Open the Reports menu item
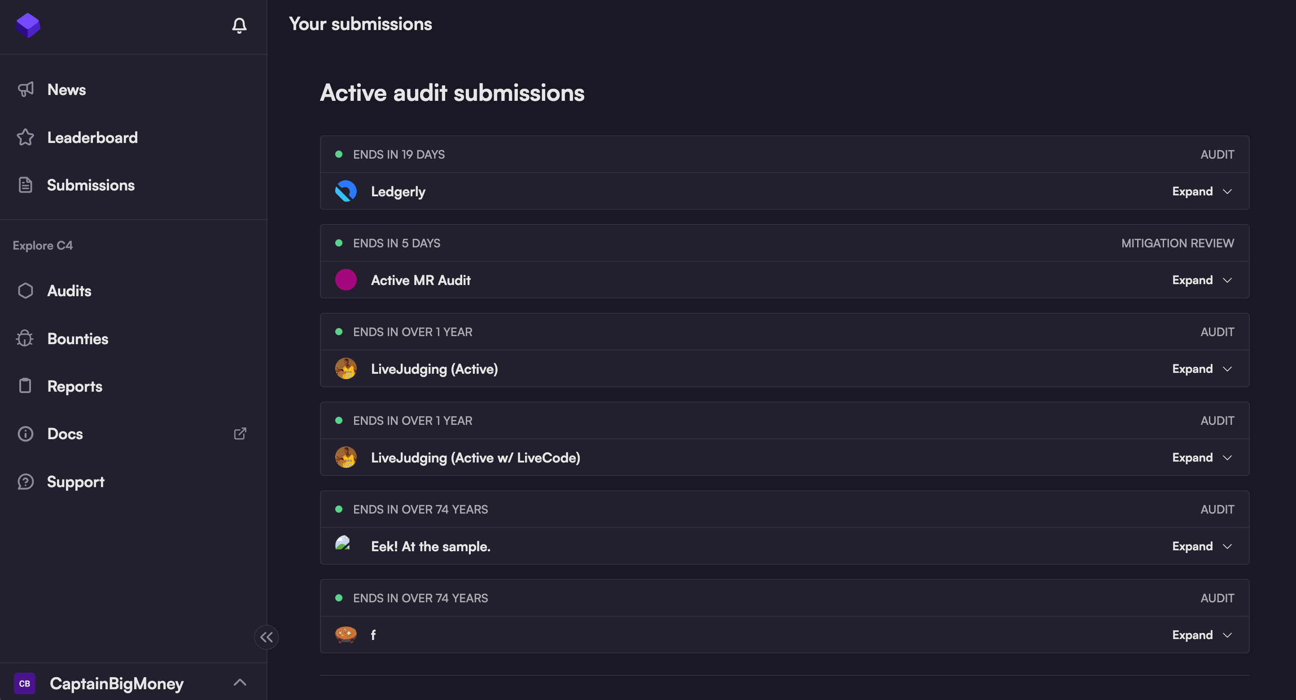 [74, 386]
